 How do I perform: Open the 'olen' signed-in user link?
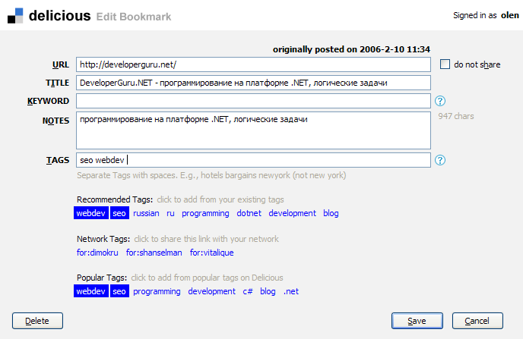pos(509,15)
